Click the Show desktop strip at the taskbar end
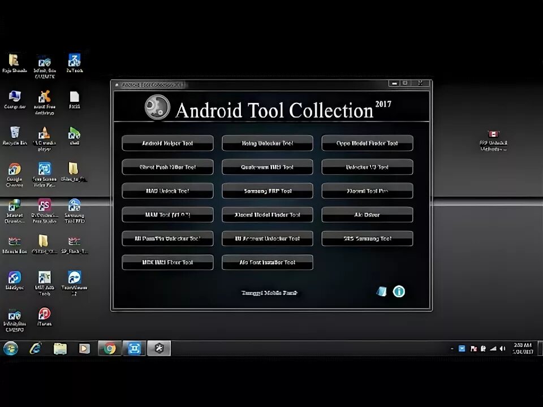 pos(540,348)
